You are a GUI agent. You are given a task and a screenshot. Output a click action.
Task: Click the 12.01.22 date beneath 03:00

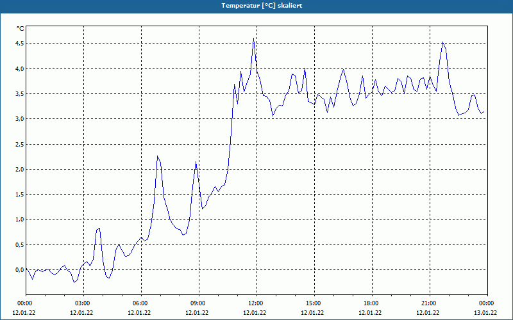pyautogui.click(x=81, y=313)
